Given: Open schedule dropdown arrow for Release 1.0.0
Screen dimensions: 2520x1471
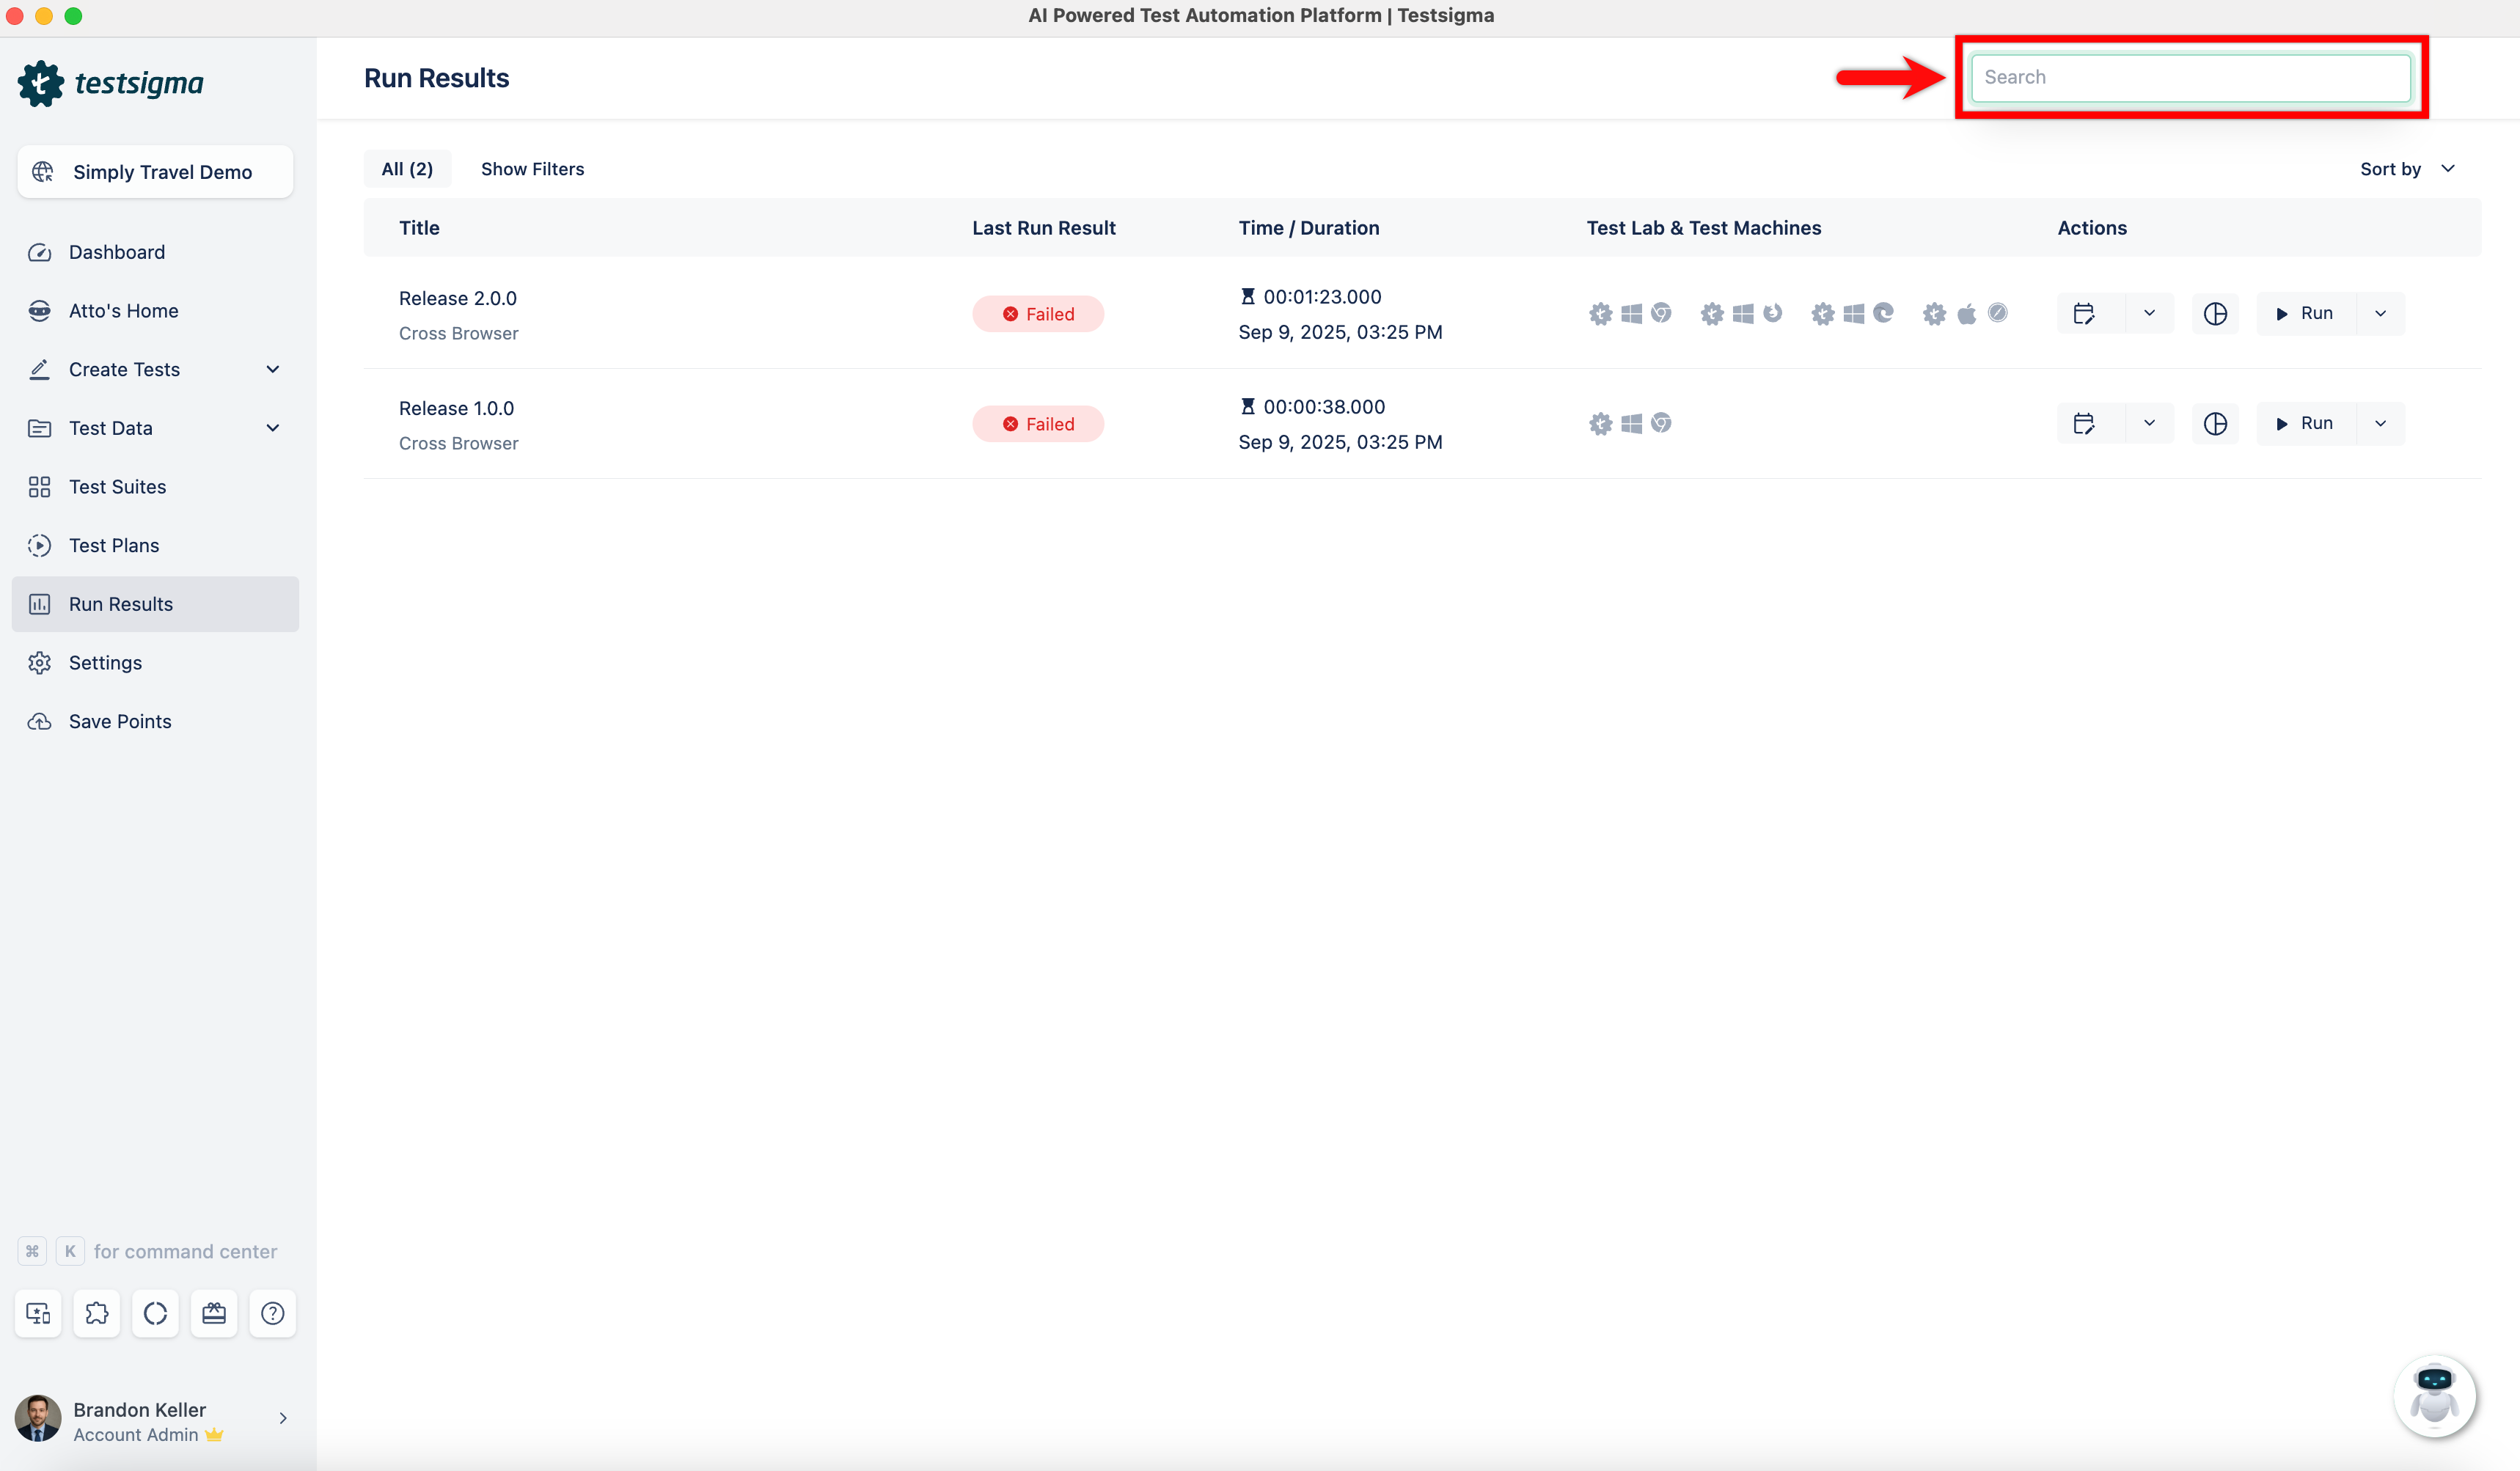Looking at the screenshot, I should point(2149,424).
